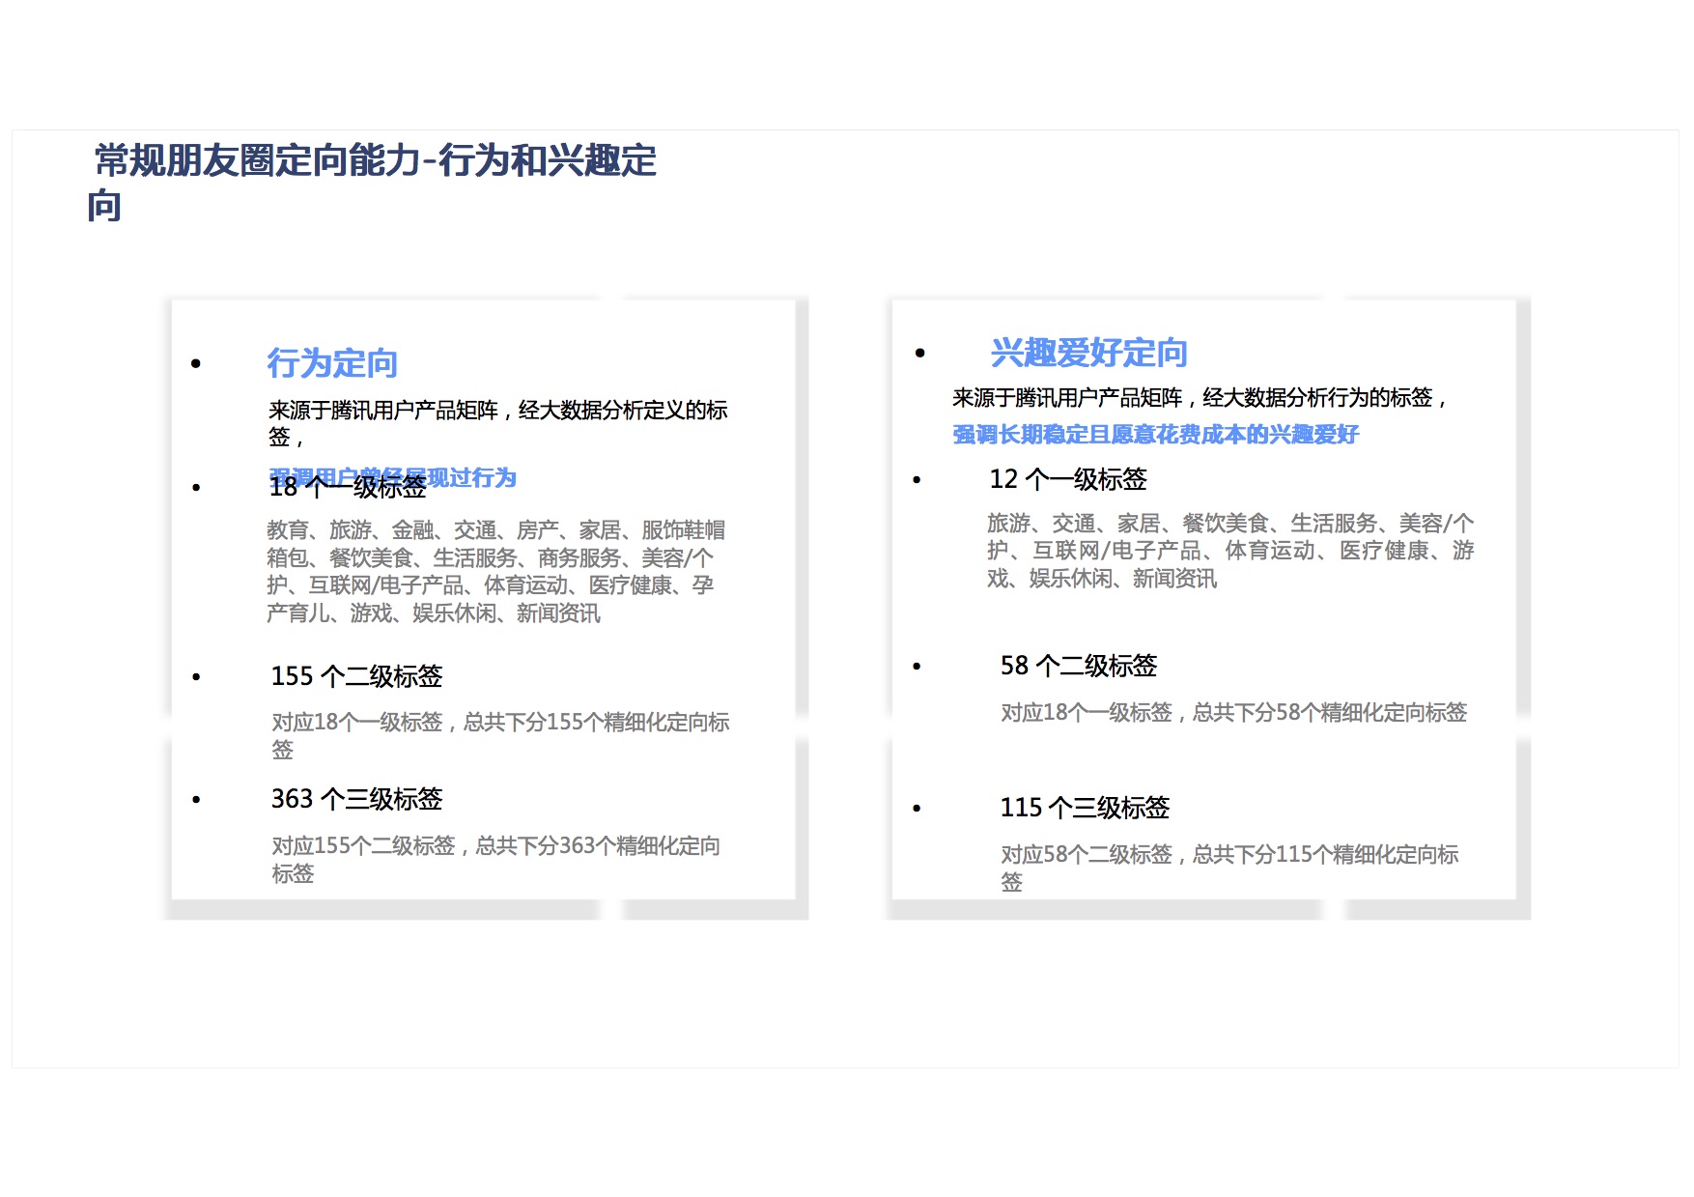Click the text 总共下分155个精细化定向标签
The width and height of the screenshot is (1694, 1197).
[499, 734]
